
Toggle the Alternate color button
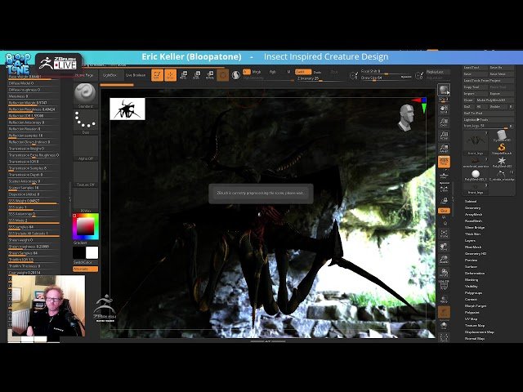tap(85, 269)
